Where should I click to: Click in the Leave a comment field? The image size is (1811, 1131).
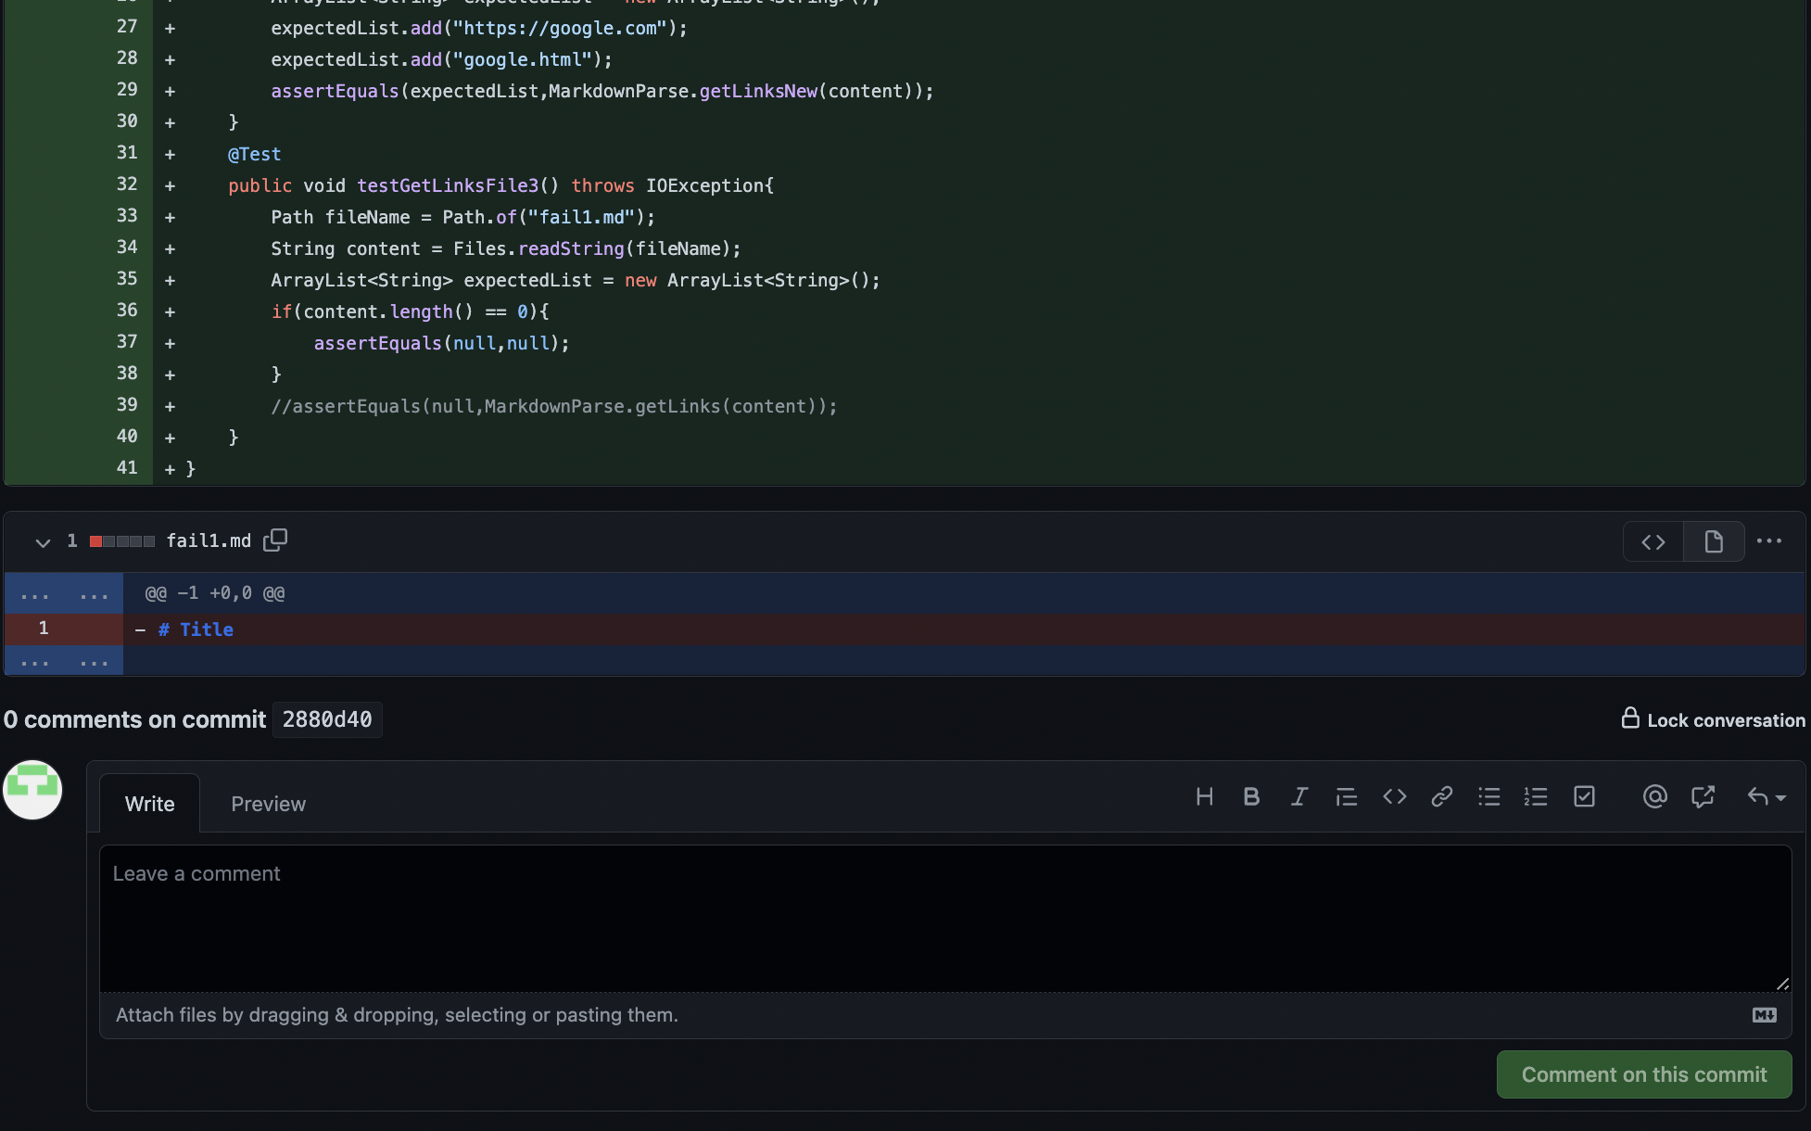pyautogui.click(x=944, y=918)
